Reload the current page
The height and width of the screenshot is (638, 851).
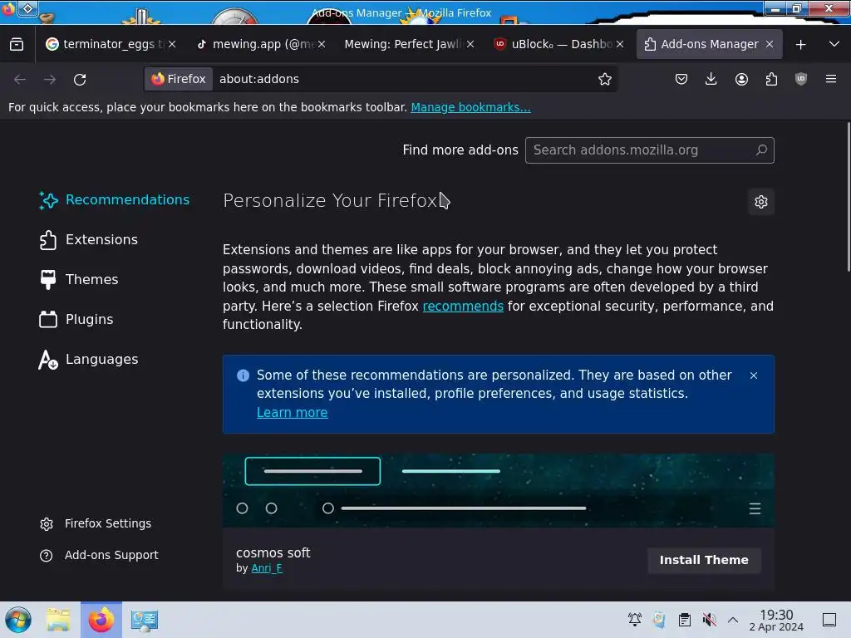coord(80,79)
